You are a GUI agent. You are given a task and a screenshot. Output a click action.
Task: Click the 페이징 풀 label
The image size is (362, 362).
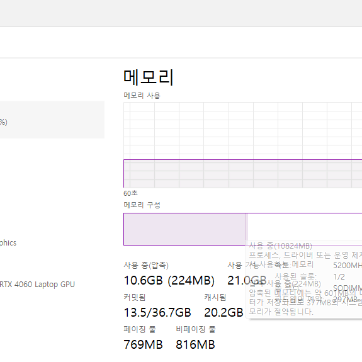coord(140,329)
